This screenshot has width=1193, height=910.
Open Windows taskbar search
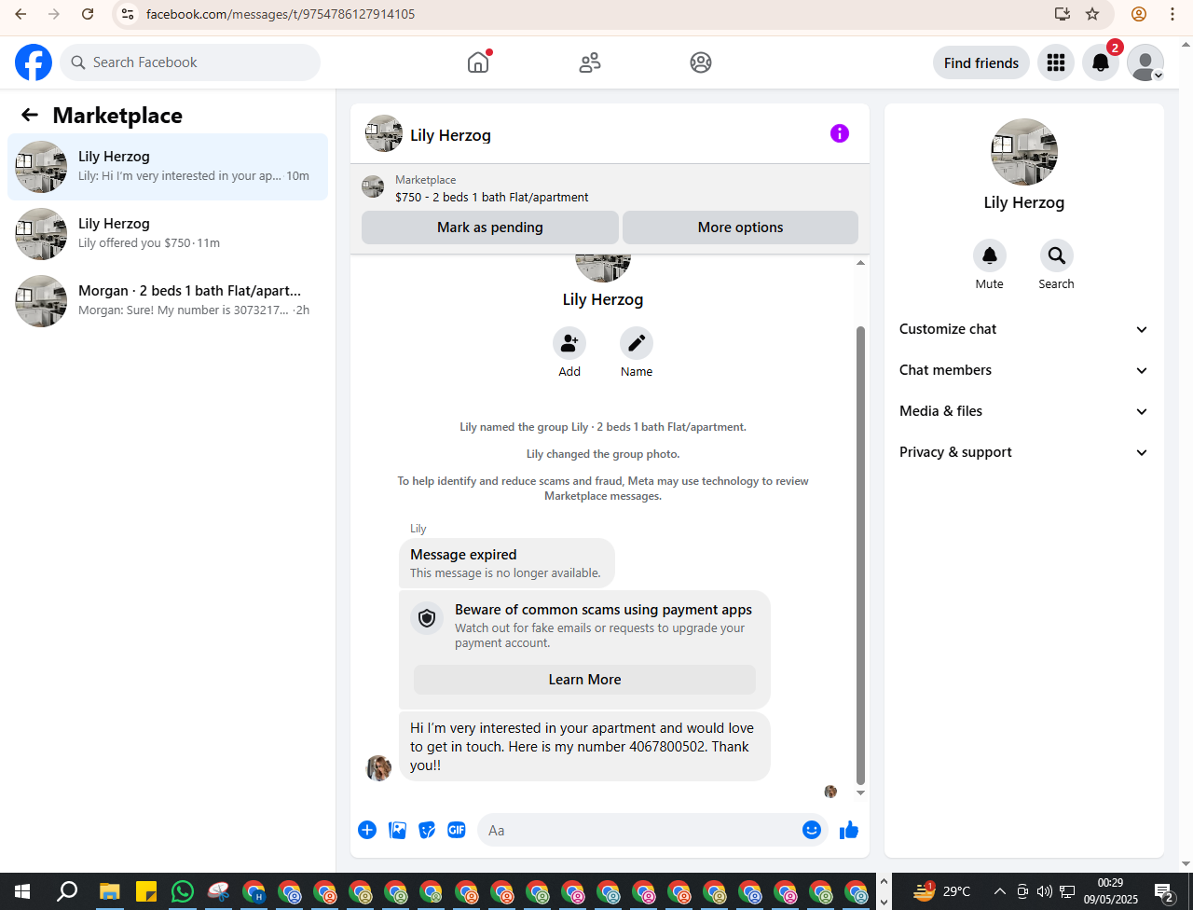67,891
